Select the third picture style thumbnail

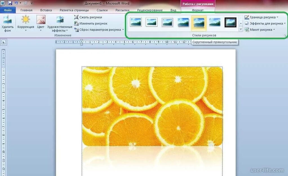167,23
